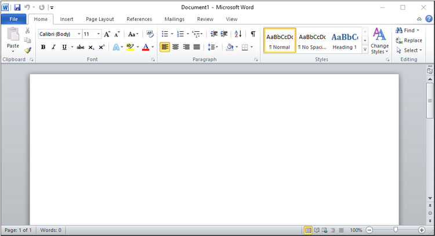Switch to the References tab
Screen dimensions: 435x236
click(x=139, y=19)
